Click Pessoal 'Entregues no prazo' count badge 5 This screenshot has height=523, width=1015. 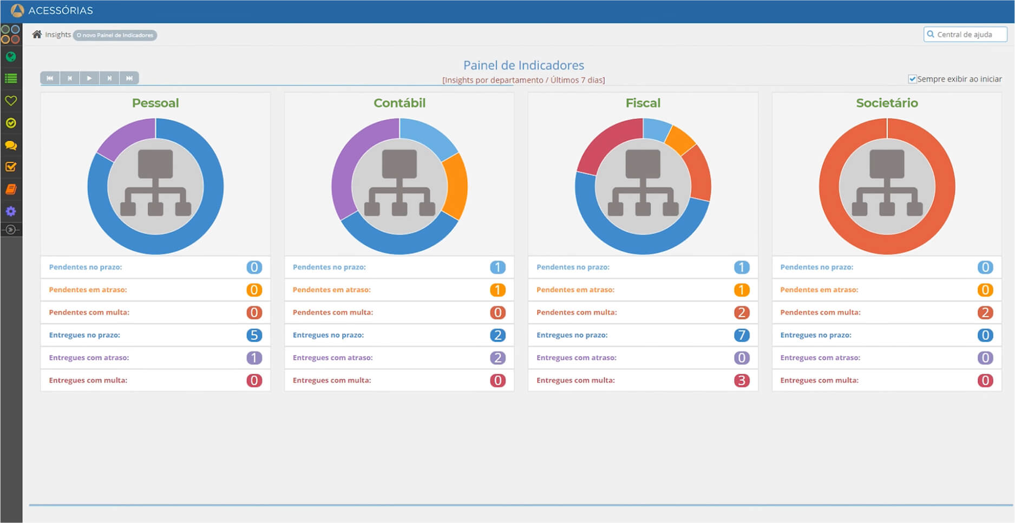click(x=254, y=335)
